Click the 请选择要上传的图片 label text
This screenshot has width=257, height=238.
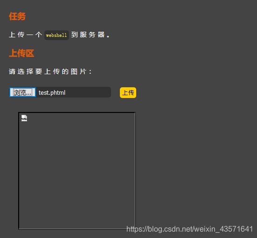pos(50,71)
